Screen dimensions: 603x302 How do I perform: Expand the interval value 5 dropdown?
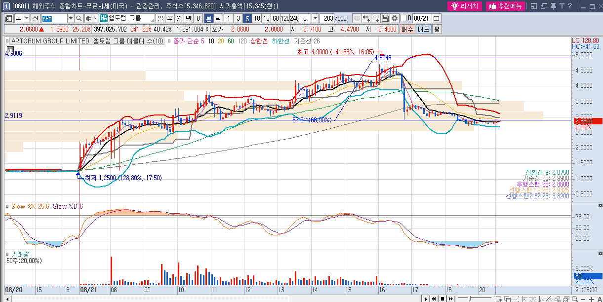315,18
